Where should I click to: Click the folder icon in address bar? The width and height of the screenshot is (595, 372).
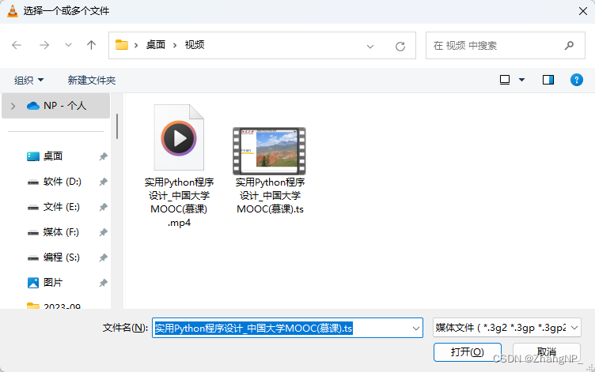pos(121,45)
